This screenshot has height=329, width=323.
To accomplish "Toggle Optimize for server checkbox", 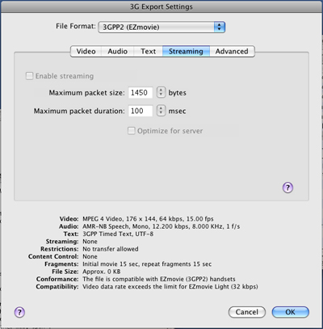I will point(131,131).
